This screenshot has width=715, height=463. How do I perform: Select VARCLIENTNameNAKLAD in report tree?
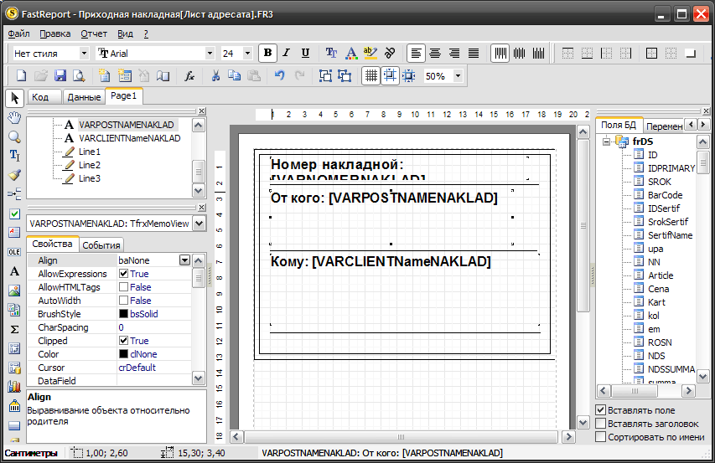click(129, 138)
